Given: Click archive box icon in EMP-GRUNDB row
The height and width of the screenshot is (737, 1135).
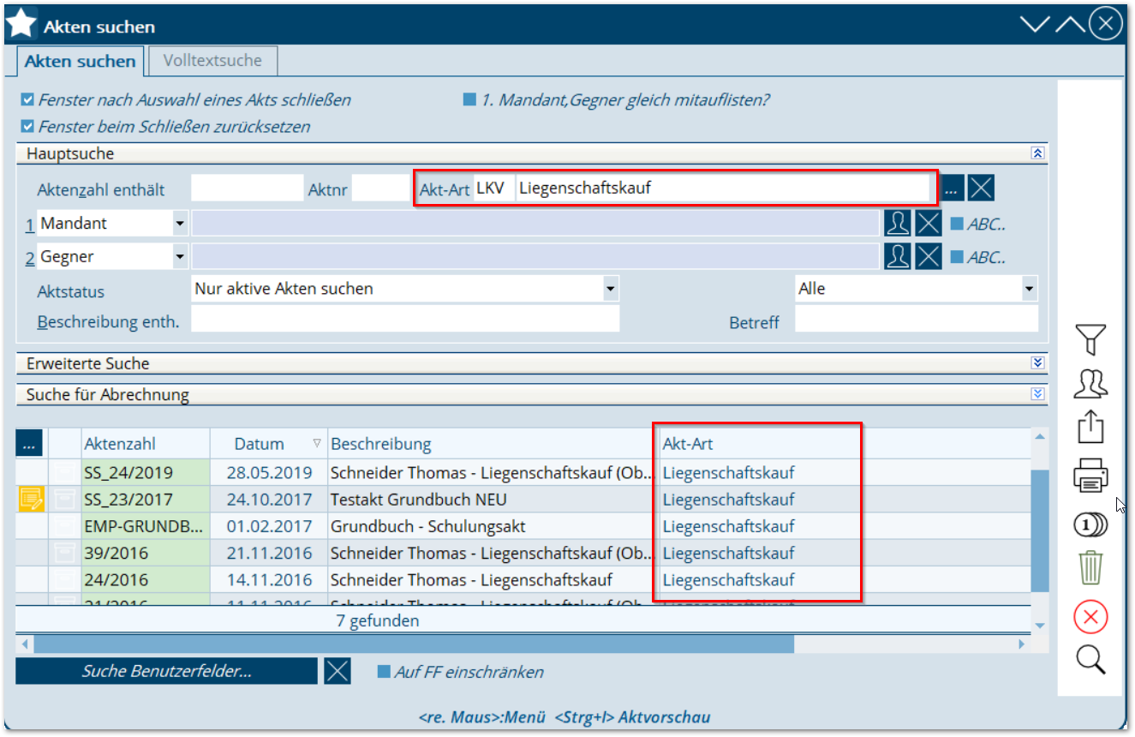Looking at the screenshot, I should (64, 525).
